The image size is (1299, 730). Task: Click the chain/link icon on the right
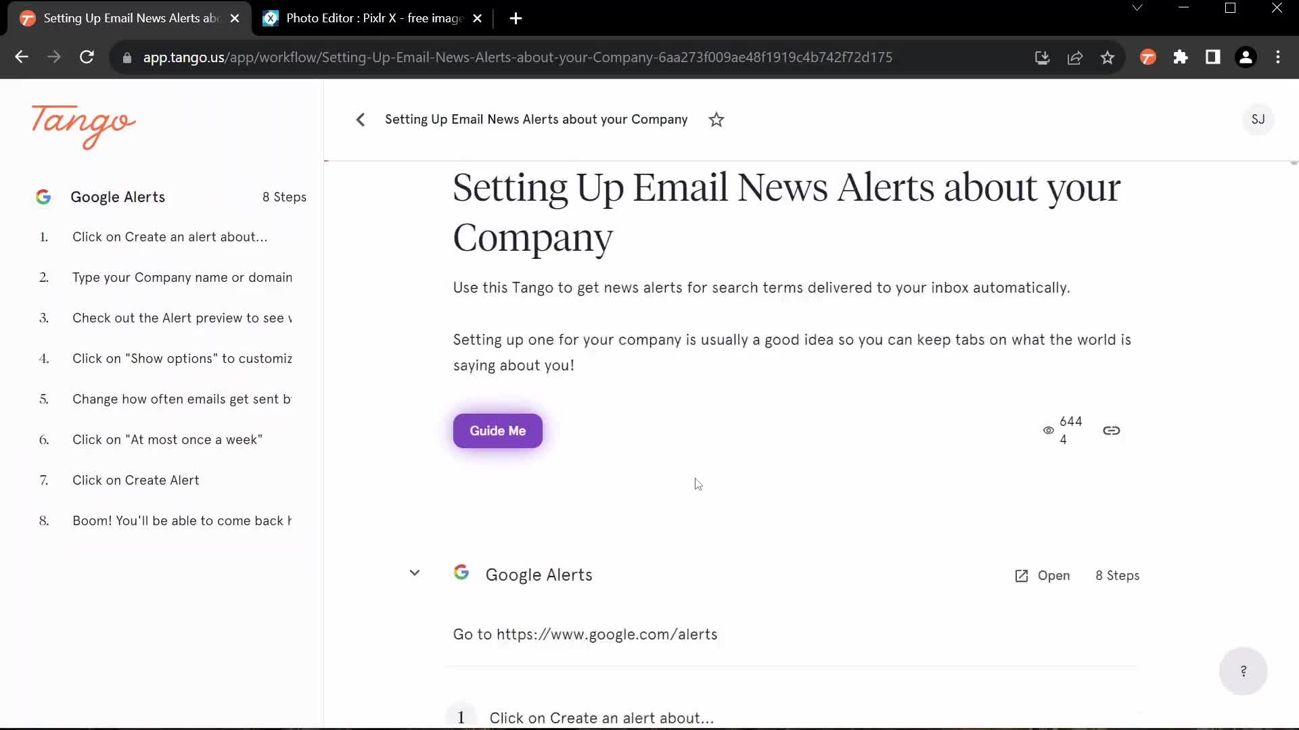pos(1112,431)
